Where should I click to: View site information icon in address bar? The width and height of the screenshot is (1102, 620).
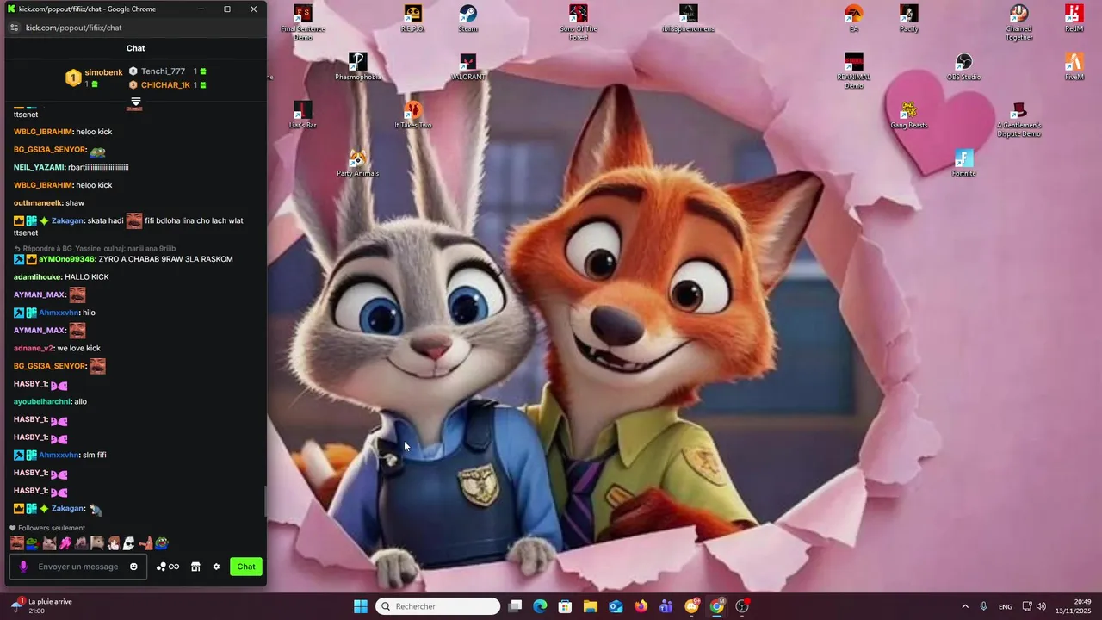coord(14,28)
